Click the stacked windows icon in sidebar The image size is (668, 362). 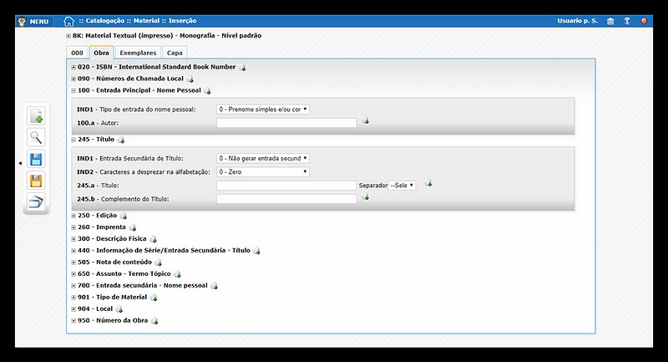click(x=36, y=201)
